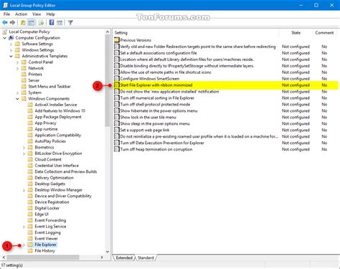This screenshot has height=269, width=340.
Task: Open the View menu
Action: pos(37,14)
